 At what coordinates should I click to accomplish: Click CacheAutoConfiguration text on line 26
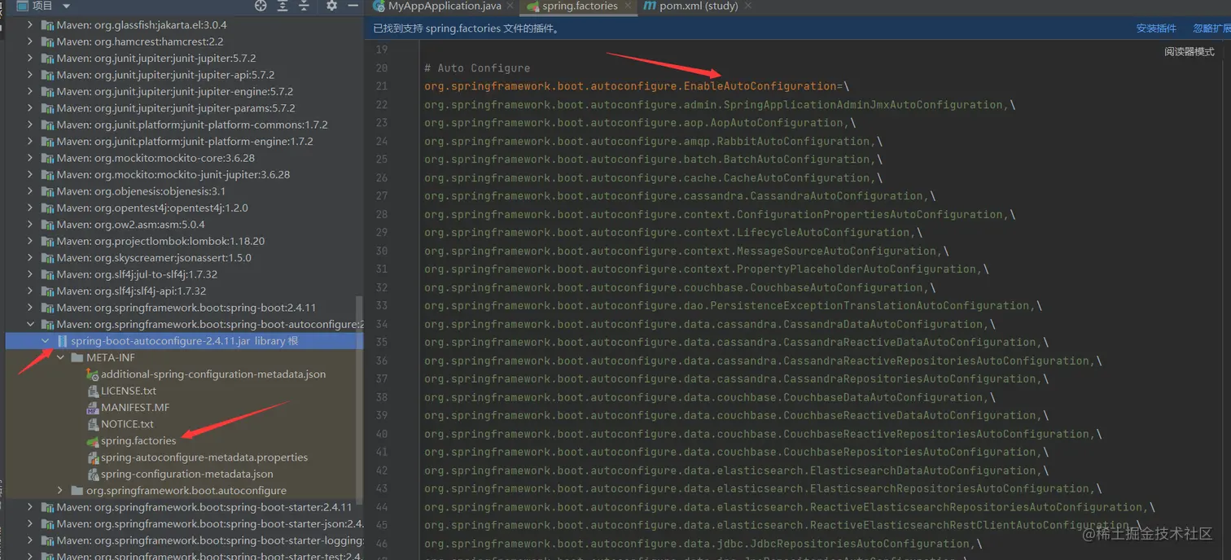pyautogui.click(x=797, y=178)
